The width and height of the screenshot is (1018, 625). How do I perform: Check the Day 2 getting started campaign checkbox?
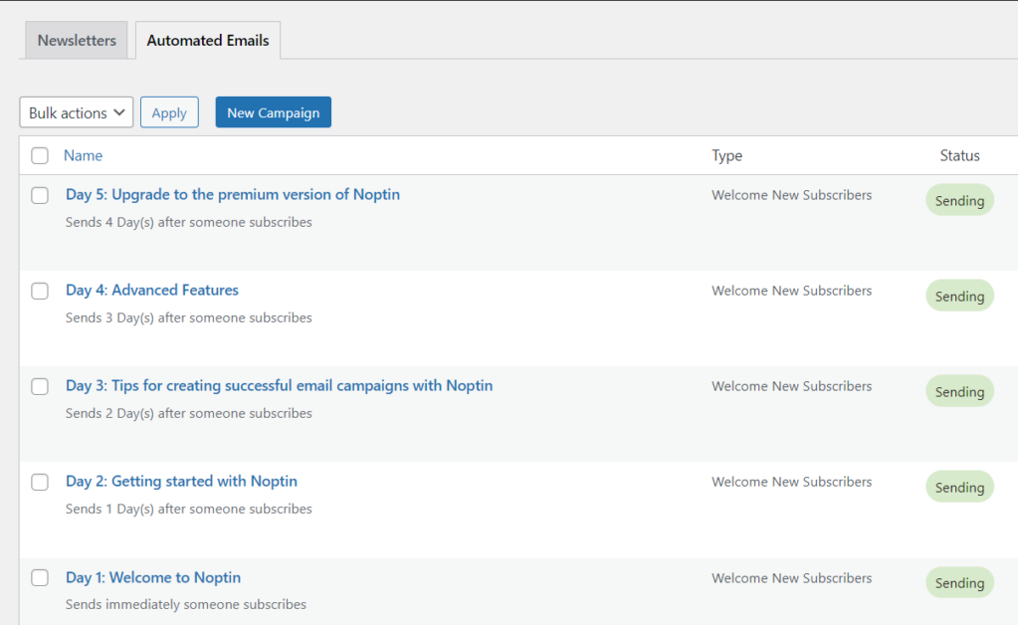pyautogui.click(x=39, y=482)
